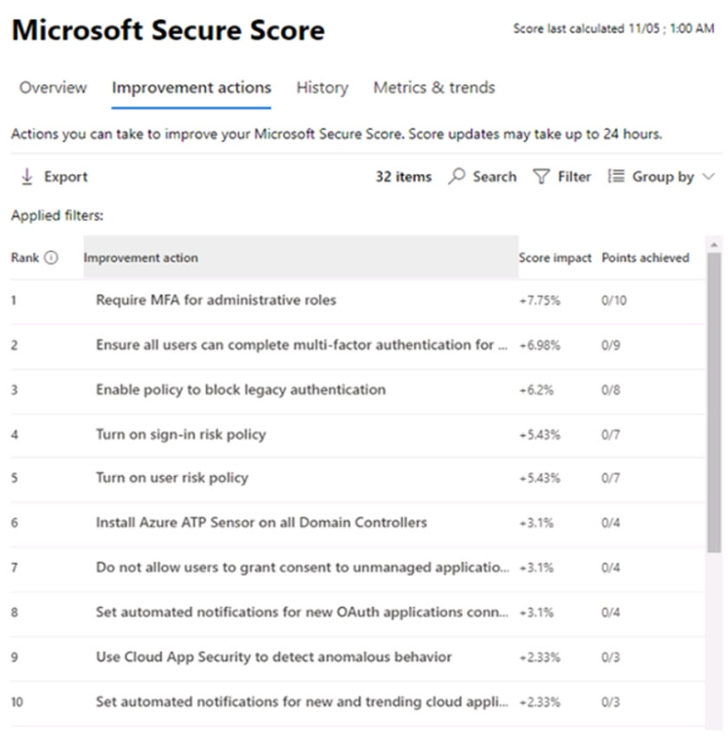The height and width of the screenshot is (746, 728).
Task: Click the scrollbar up arrow
Action: tap(714, 245)
